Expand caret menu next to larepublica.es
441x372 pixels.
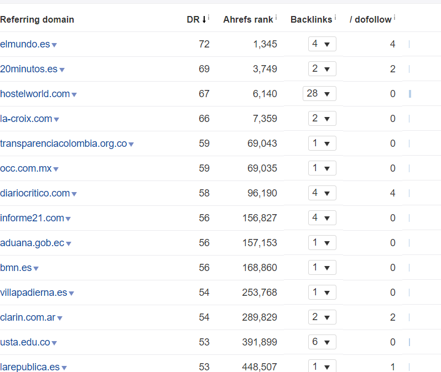64,368
